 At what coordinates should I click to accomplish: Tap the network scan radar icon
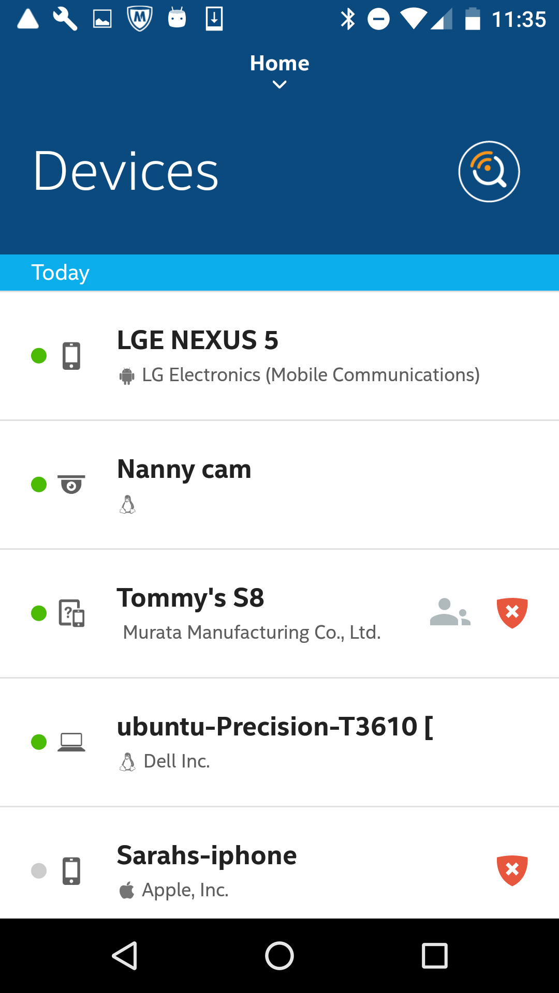click(x=489, y=172)
